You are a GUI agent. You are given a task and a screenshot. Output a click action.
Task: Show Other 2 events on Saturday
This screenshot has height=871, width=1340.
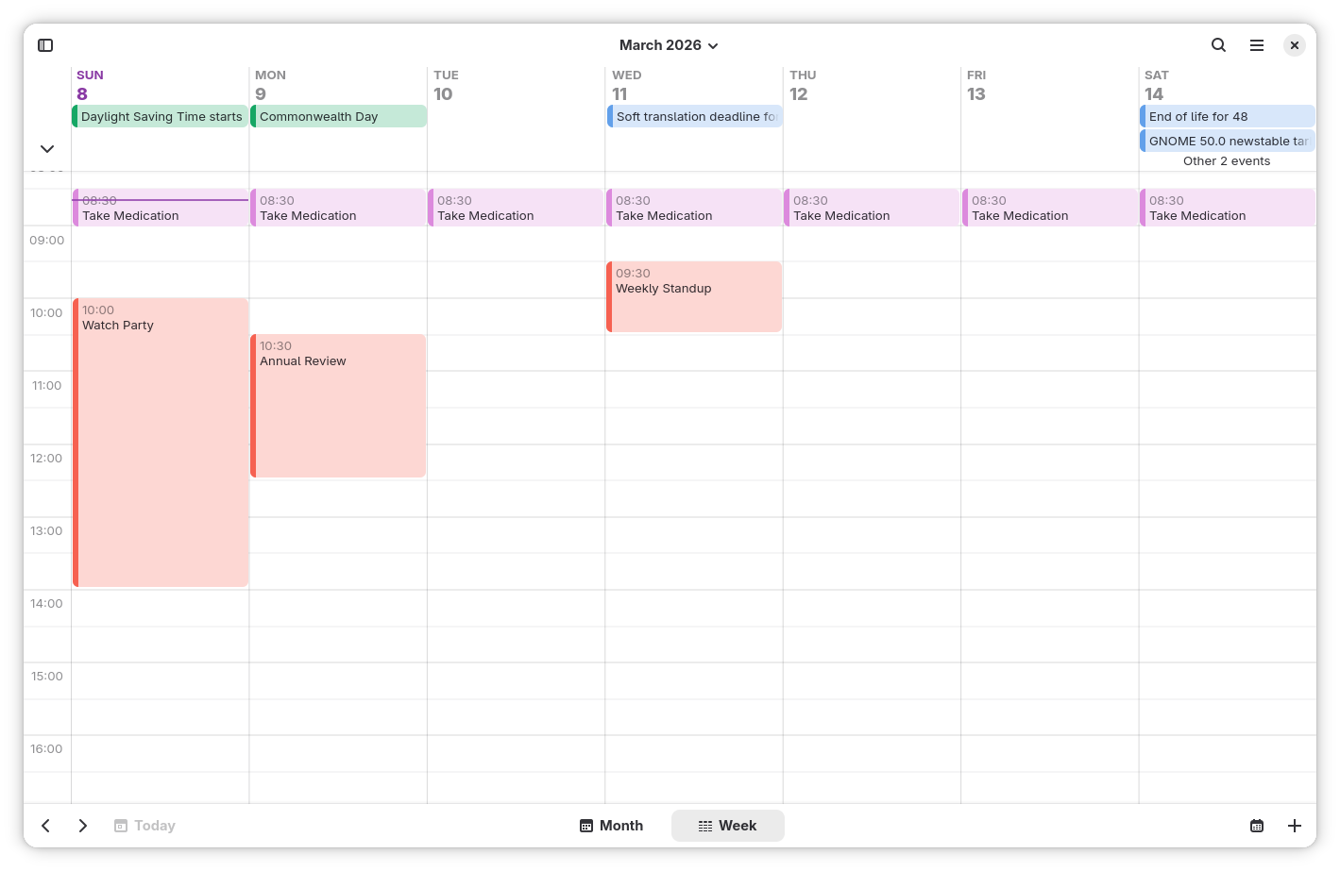[x=1226, y=161]
